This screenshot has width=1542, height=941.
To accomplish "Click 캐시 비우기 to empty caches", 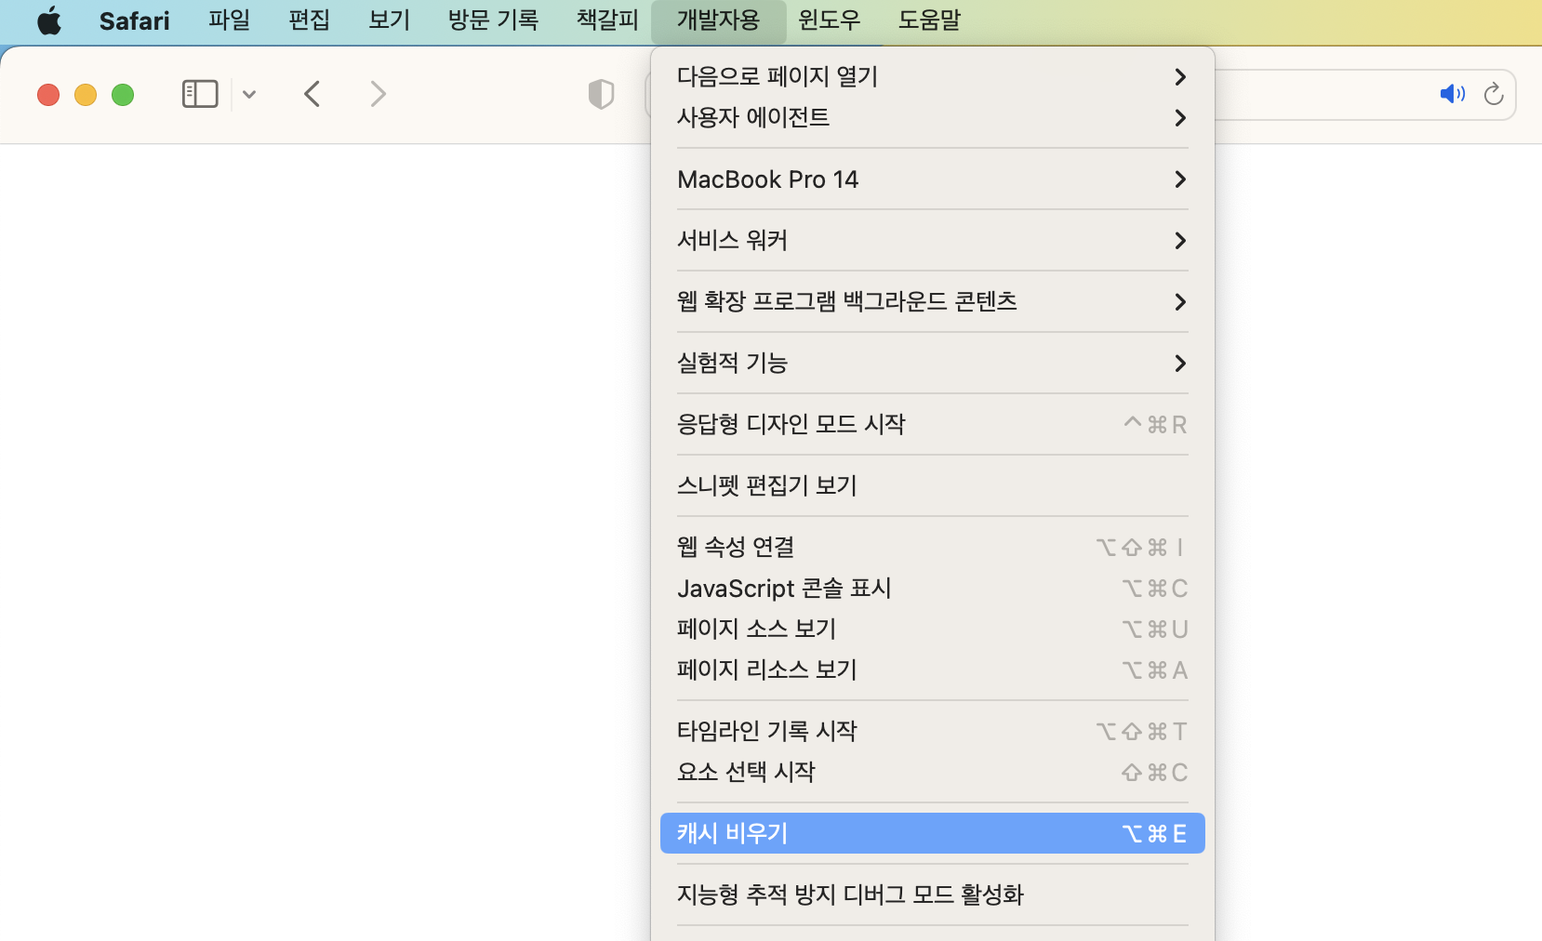I will coord(932,833).
